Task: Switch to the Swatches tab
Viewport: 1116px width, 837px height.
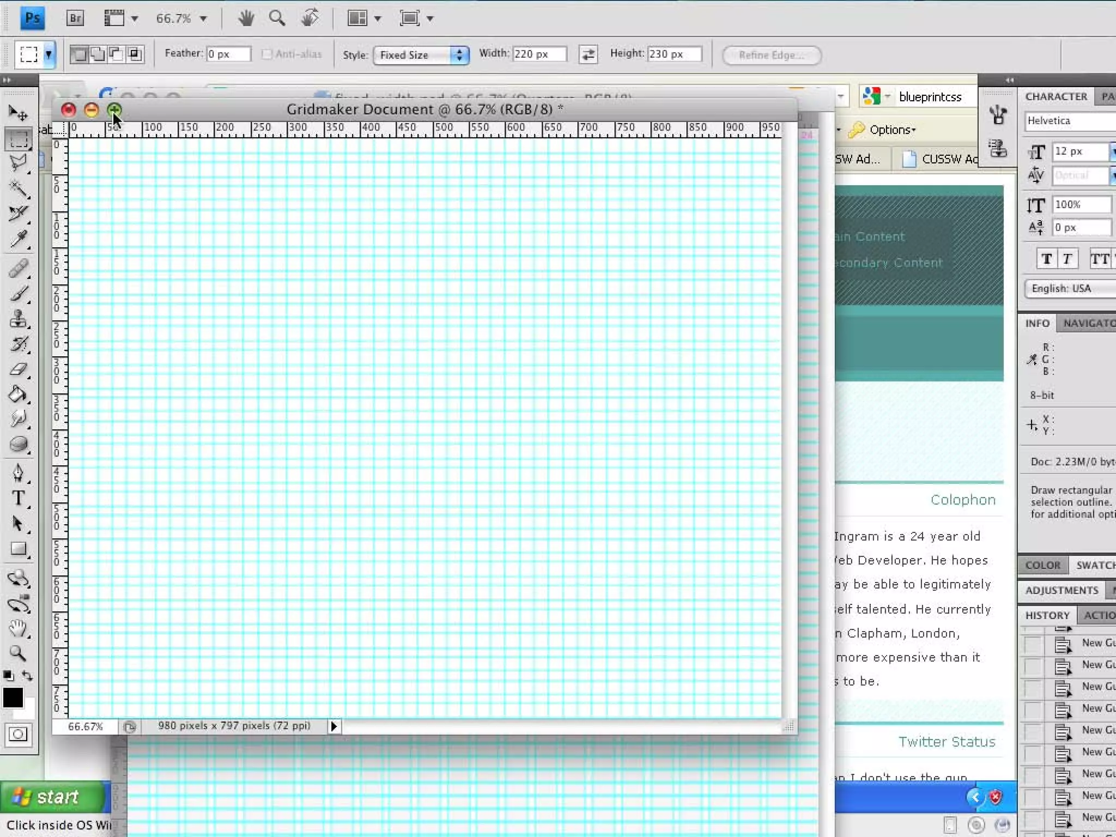Action: [x=1094, y=565]
